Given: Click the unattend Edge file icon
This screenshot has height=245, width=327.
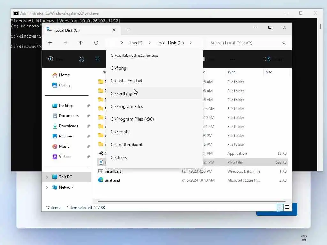Looking at the screenshot, I should tap(101, 180).
